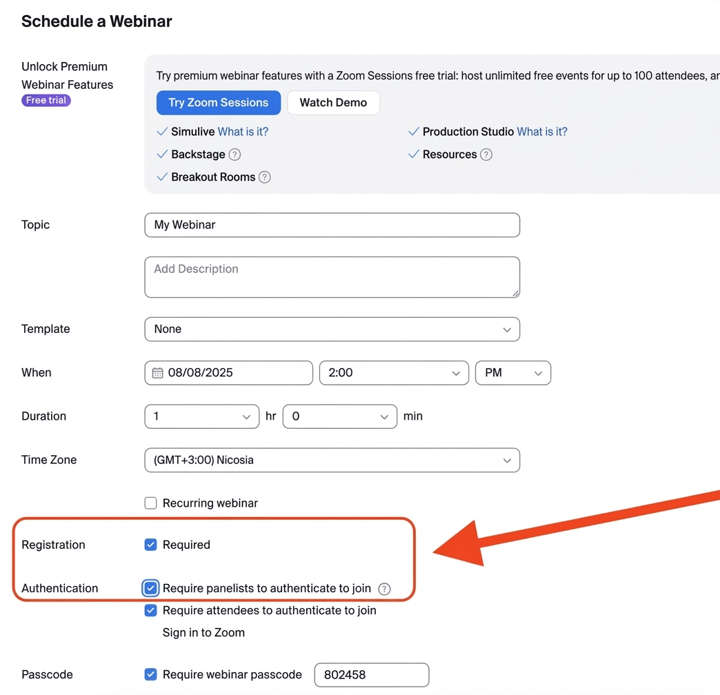Open Simulive "What is it?" link
The image size is (720, 695).
(243, 132)
